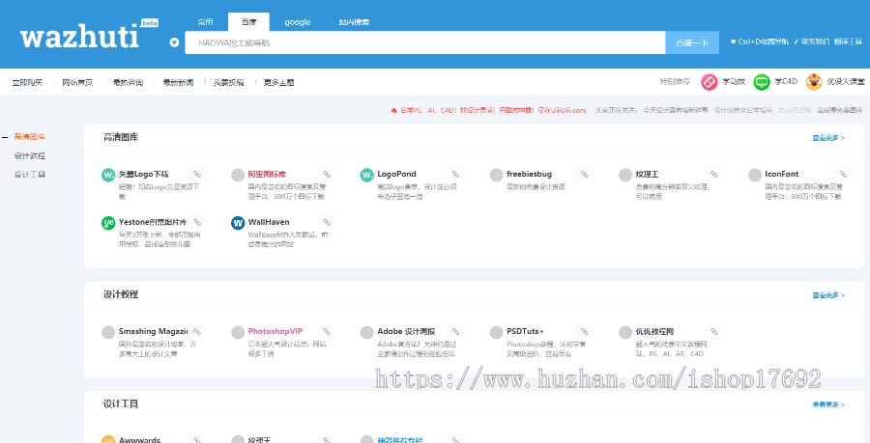Click the link icon beside freebiesbug
This screenshot has height=443, width=870.
(585, 174)
